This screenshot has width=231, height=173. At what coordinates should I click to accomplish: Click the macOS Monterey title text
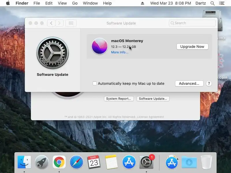127,41
